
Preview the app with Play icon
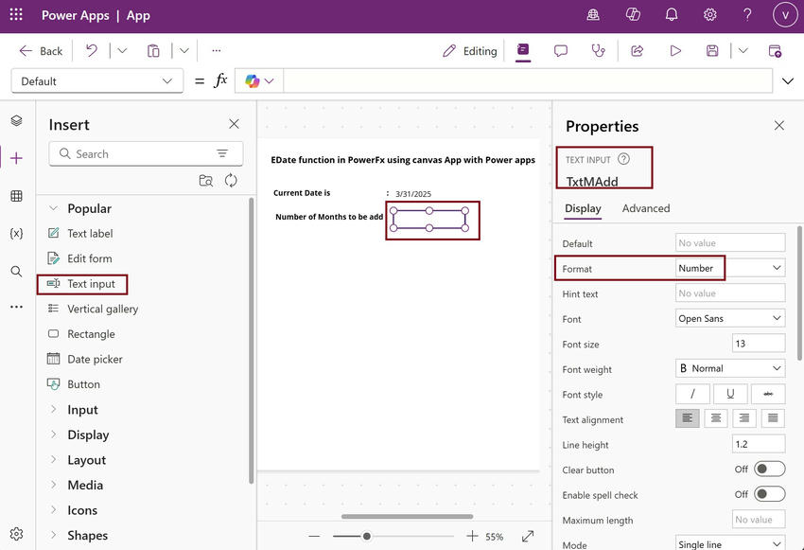pyautogui.click(x=675, y=50)
